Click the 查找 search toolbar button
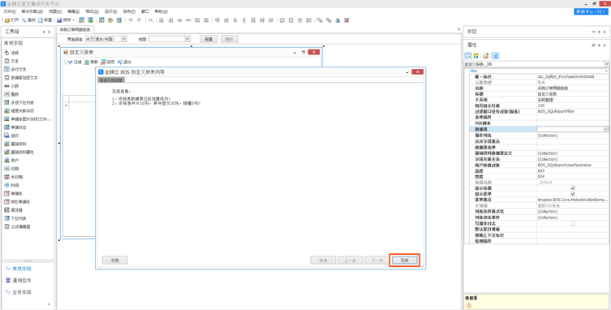611x310 pixels. pos(28,20)
